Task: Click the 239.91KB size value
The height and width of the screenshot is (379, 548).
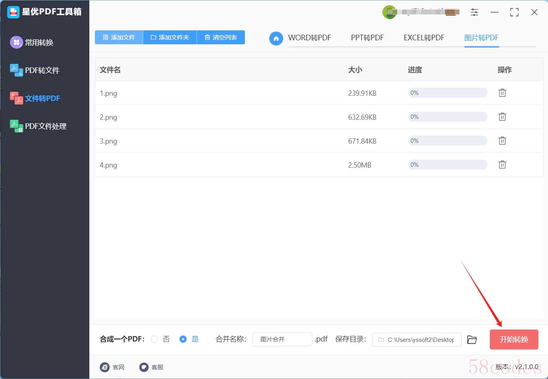Action: tap(362, 93)
